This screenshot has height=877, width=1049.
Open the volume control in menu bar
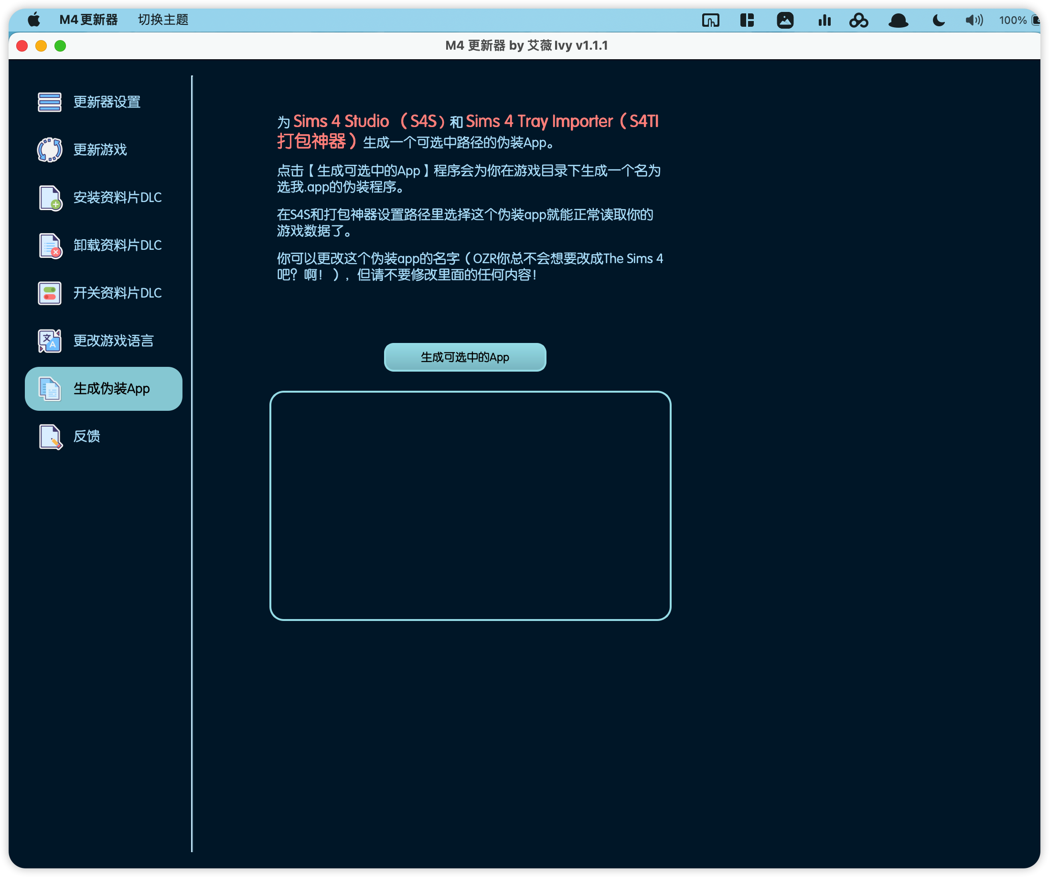pyautogui.click(x=974, y=20)
